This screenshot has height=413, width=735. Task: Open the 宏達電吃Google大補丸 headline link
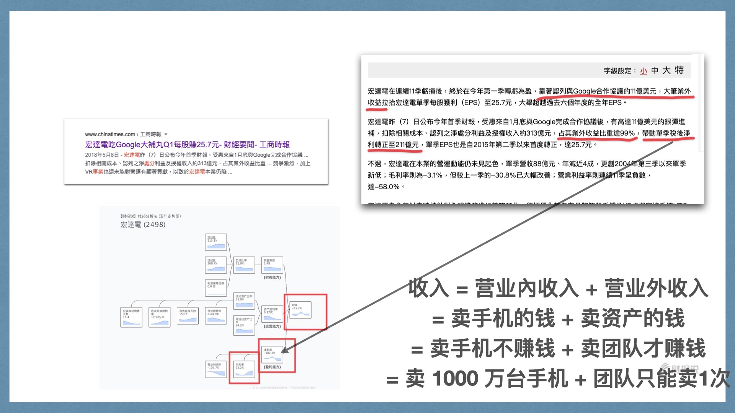[x=187, y=145]
